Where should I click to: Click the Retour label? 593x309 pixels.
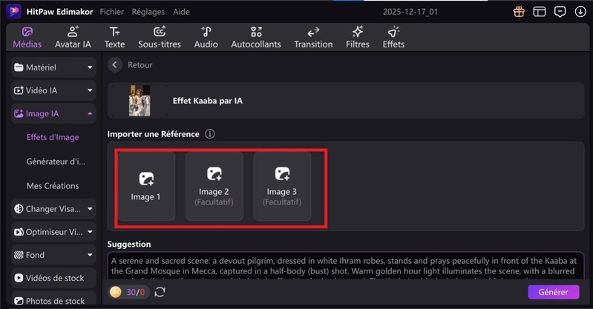(x=140, y=65)
